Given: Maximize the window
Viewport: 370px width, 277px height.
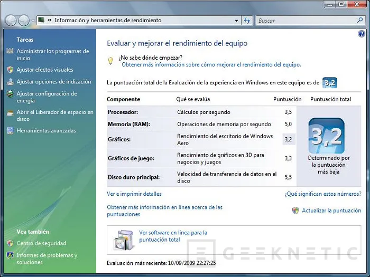Looking at the screenshot, I should (341, 4).
